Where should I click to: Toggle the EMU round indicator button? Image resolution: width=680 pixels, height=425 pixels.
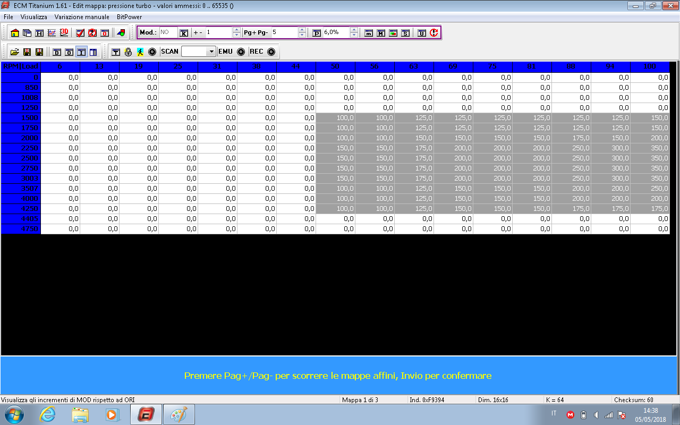[241, 52]
